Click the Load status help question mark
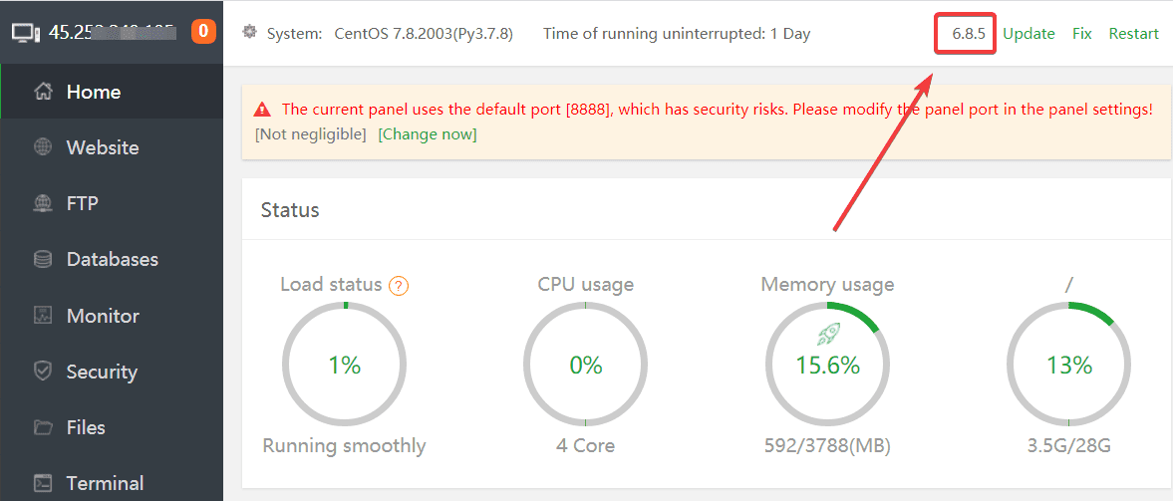1173x501 pixels. click(x=399, y=286)
